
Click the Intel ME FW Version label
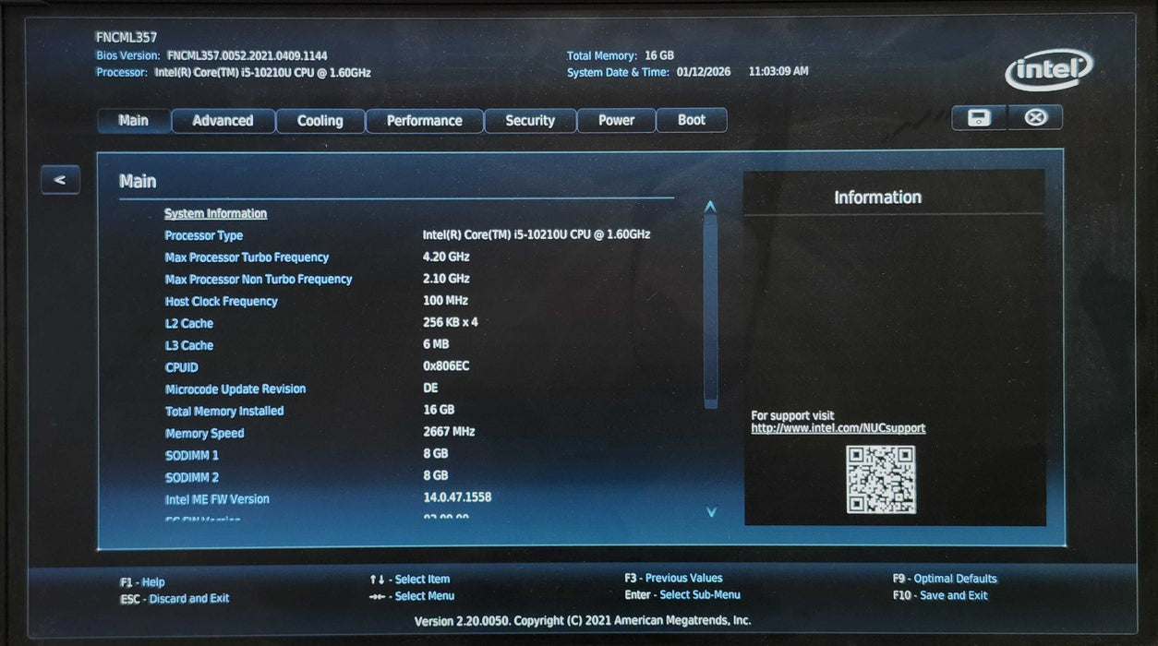click(217, 499)
